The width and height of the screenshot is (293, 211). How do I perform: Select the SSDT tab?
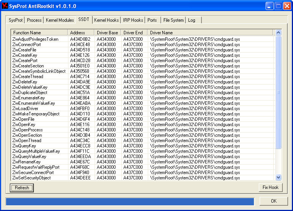pos(84,19)
